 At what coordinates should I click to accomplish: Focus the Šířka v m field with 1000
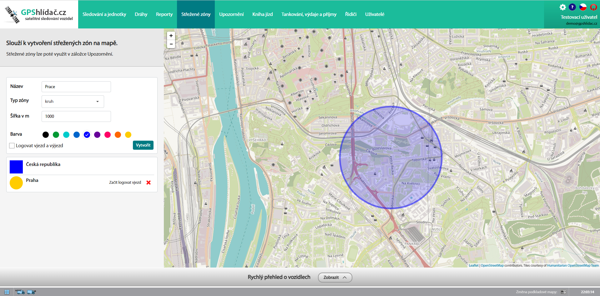tap(76, 116)
